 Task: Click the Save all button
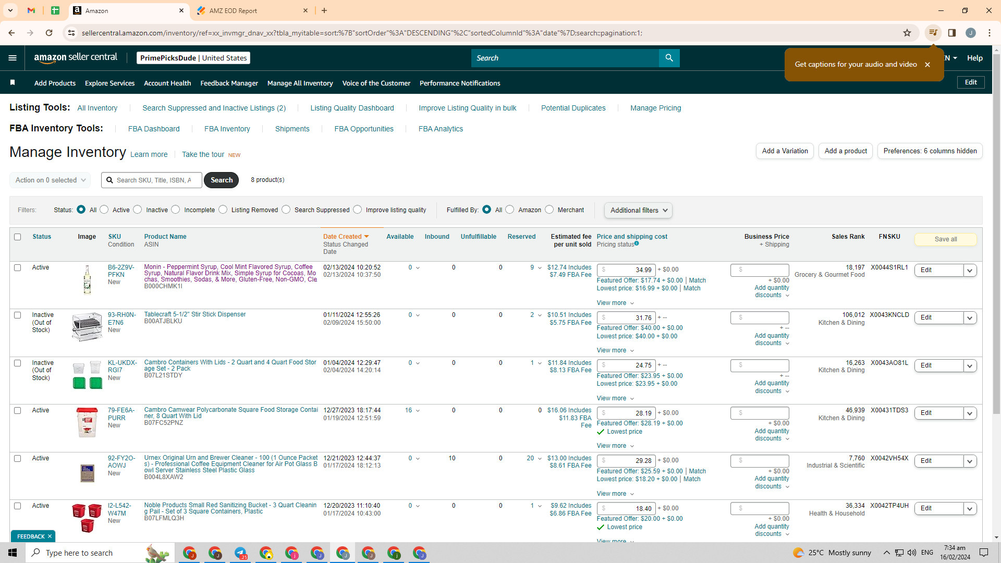[x=946, y=239]
